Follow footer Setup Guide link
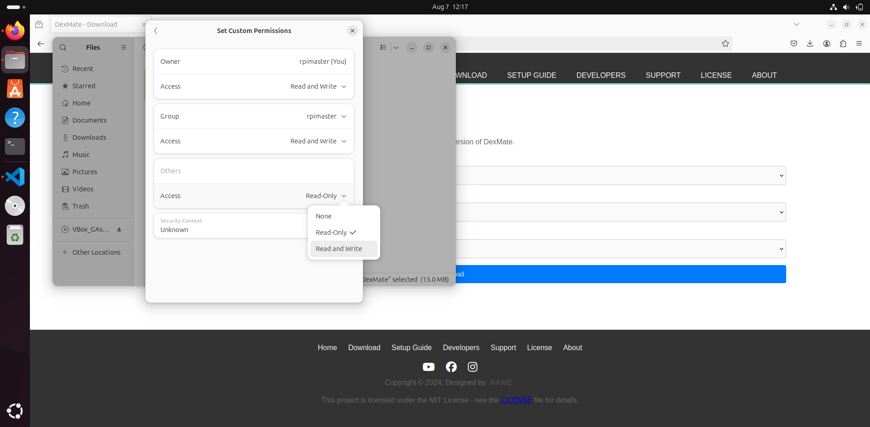Viewport: 870px width, 427px height. (x=411, y=347)
